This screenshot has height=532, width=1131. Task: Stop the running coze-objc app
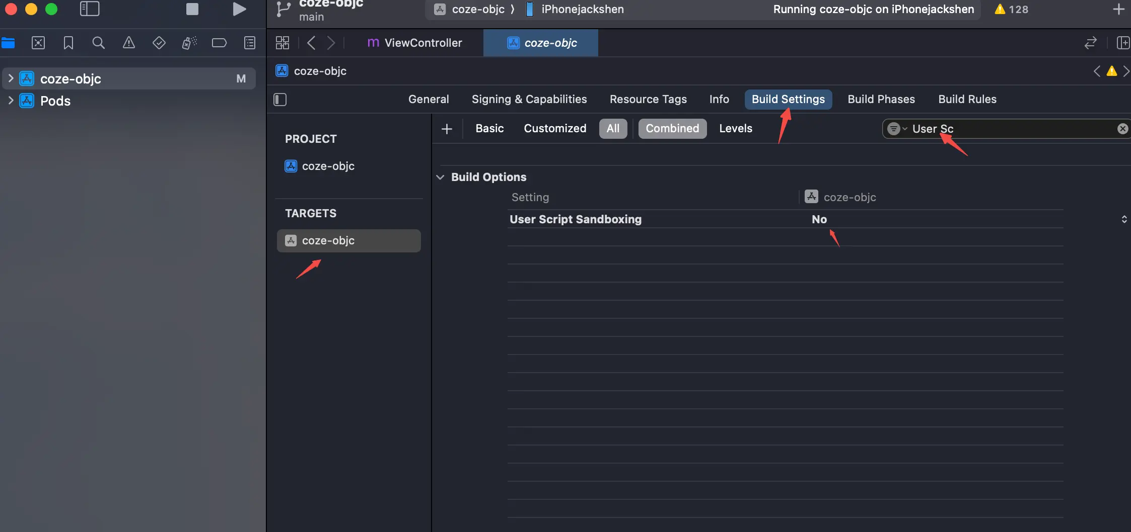pyautogui.click(x=192, y=9)
